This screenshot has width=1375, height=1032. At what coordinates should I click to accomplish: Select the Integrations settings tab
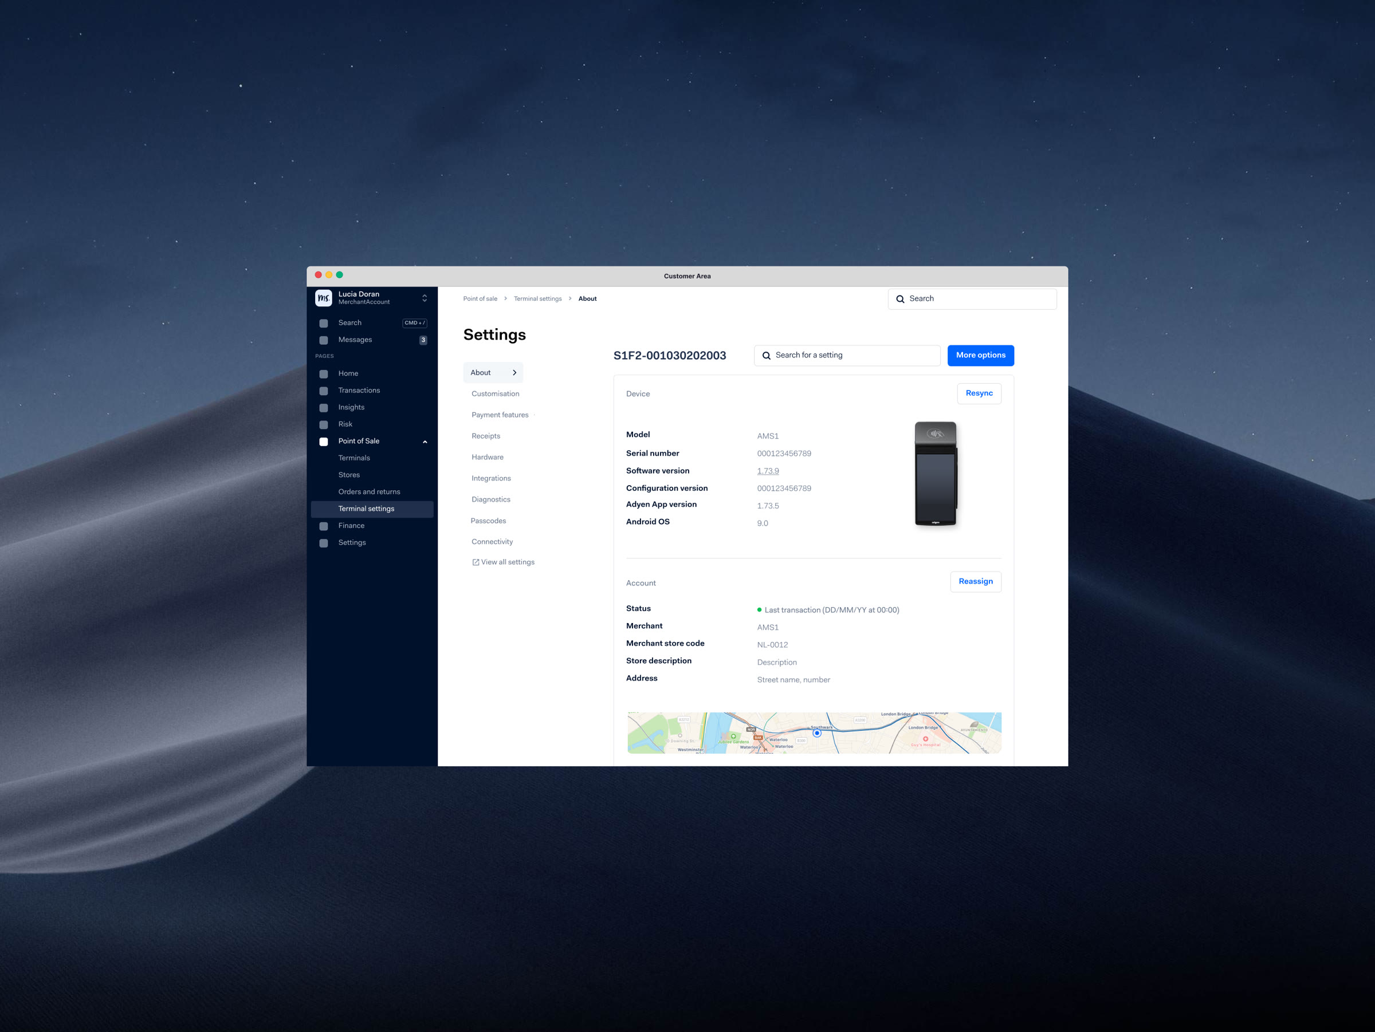coord(491,478)
